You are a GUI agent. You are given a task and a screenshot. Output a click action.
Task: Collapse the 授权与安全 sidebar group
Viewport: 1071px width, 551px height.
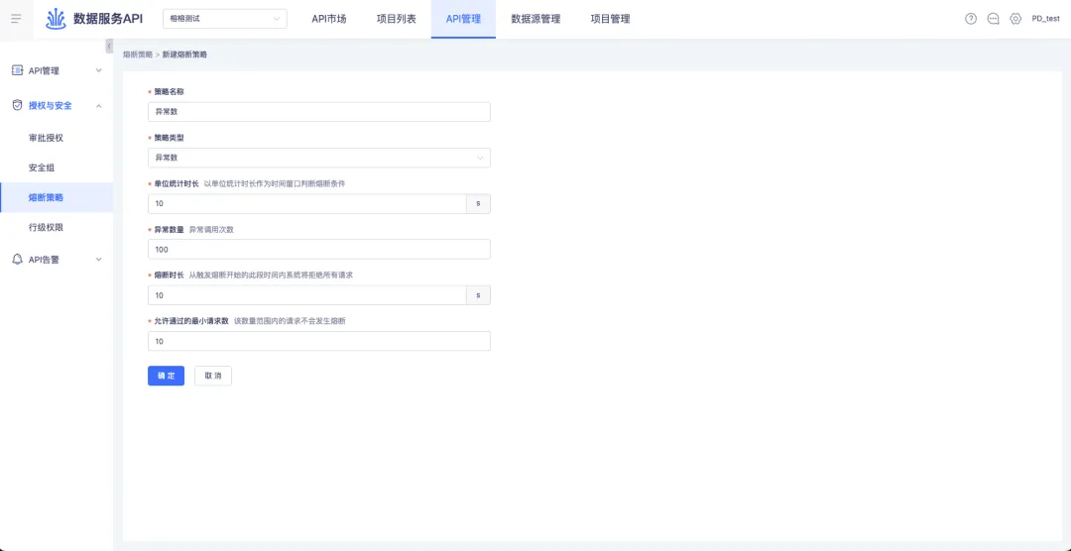tap(98, 106)
